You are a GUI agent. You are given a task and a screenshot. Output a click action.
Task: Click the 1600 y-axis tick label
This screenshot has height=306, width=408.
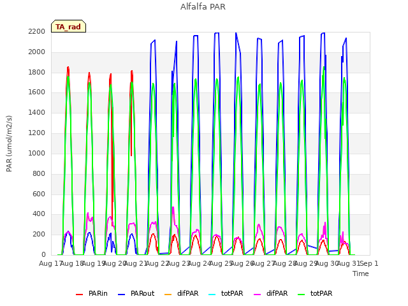[x=37, y=92]
